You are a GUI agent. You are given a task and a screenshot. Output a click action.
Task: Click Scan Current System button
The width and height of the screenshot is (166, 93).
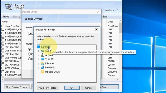[x=17, y=87]
